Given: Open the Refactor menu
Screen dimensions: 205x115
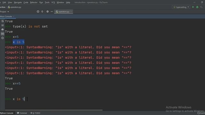Looking at the screenshot, I should 34,3.
